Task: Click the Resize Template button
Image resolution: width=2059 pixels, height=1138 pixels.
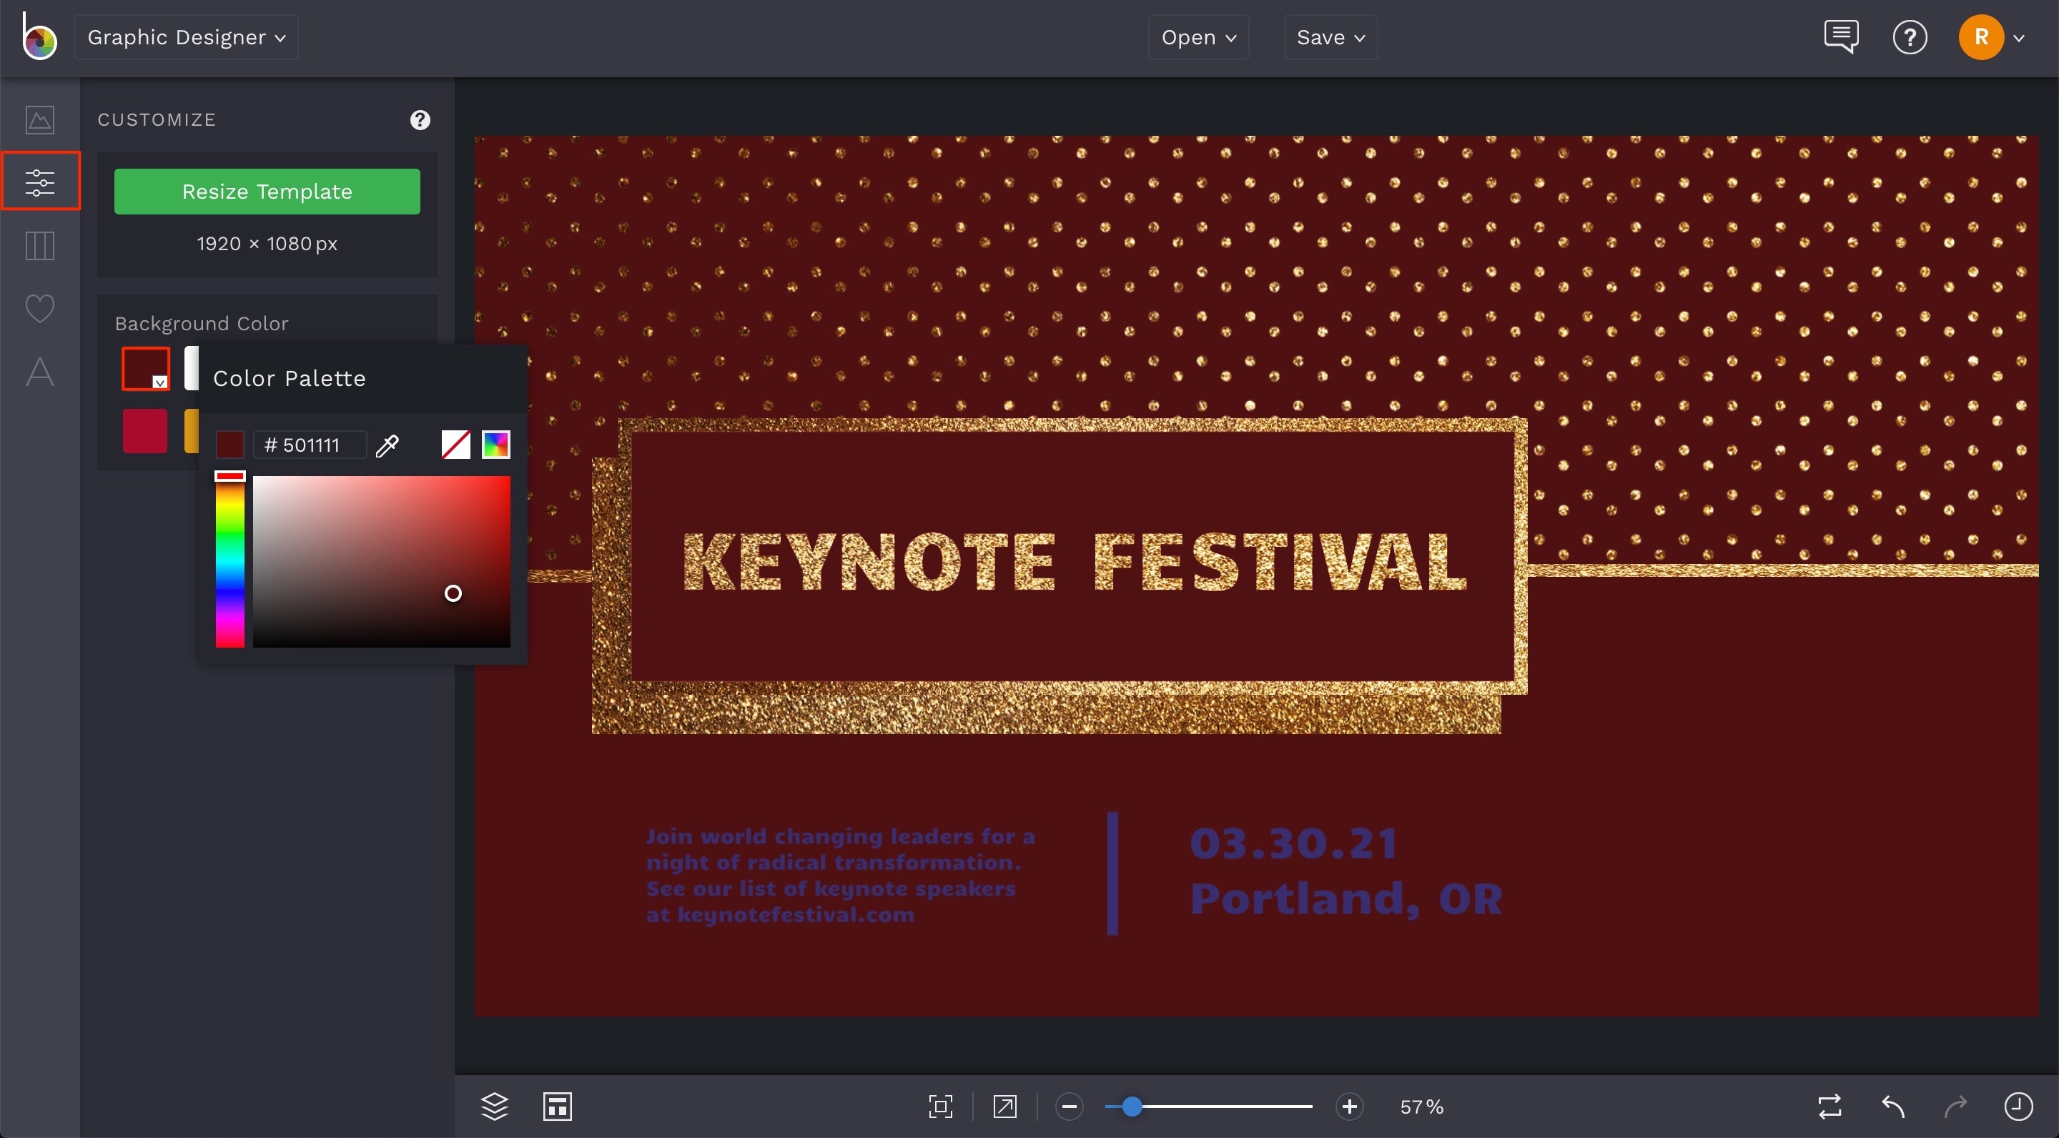Action: tap(267, 191)
